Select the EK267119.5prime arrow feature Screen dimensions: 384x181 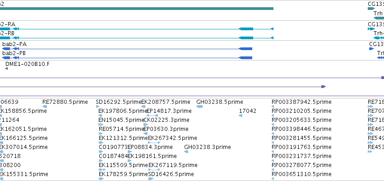point(154,169)
